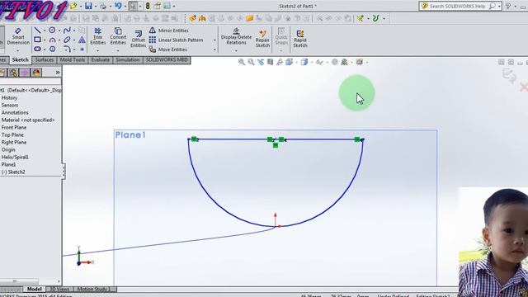Select the Corner Rectangle tool
528x297 pixels.
[x=37, y=40]
